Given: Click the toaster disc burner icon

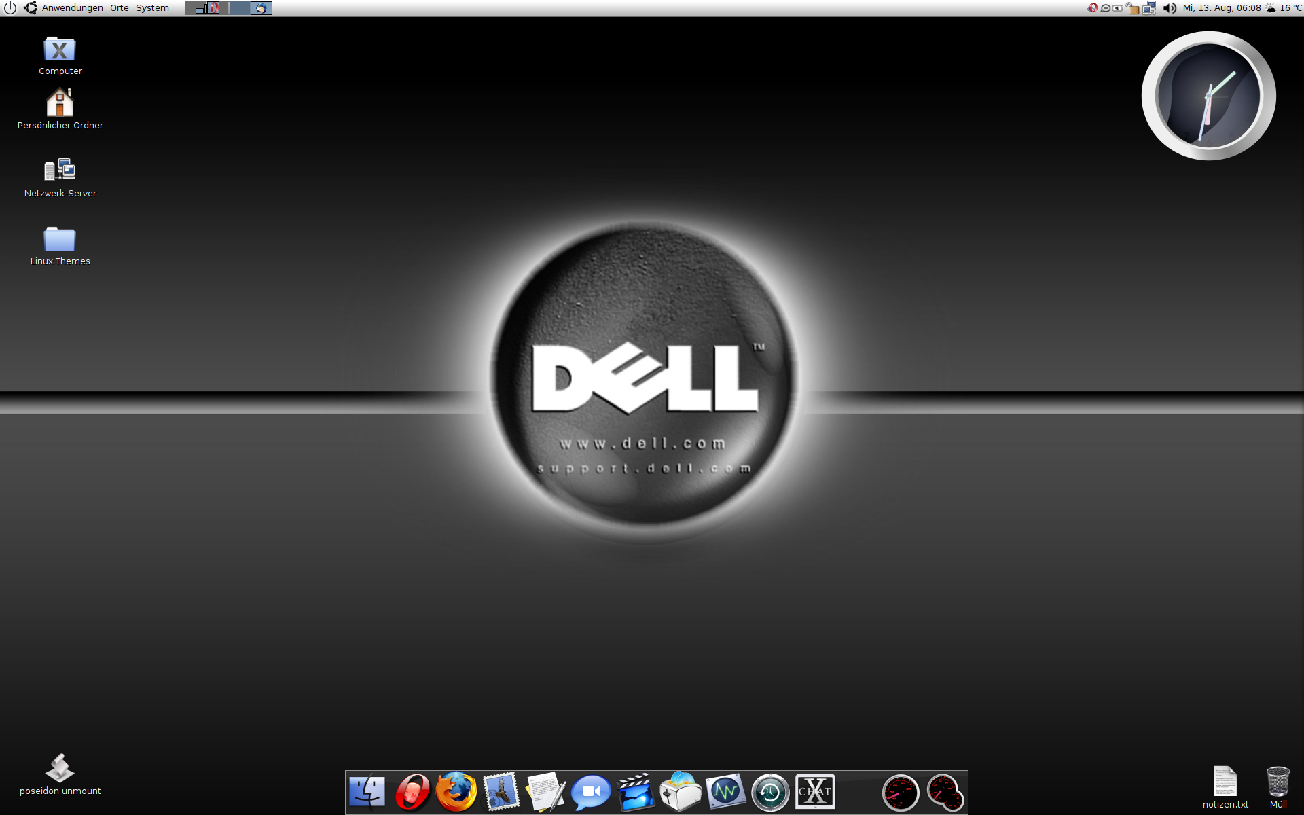Looking at the screenshot, I should (x=681, y=792).
